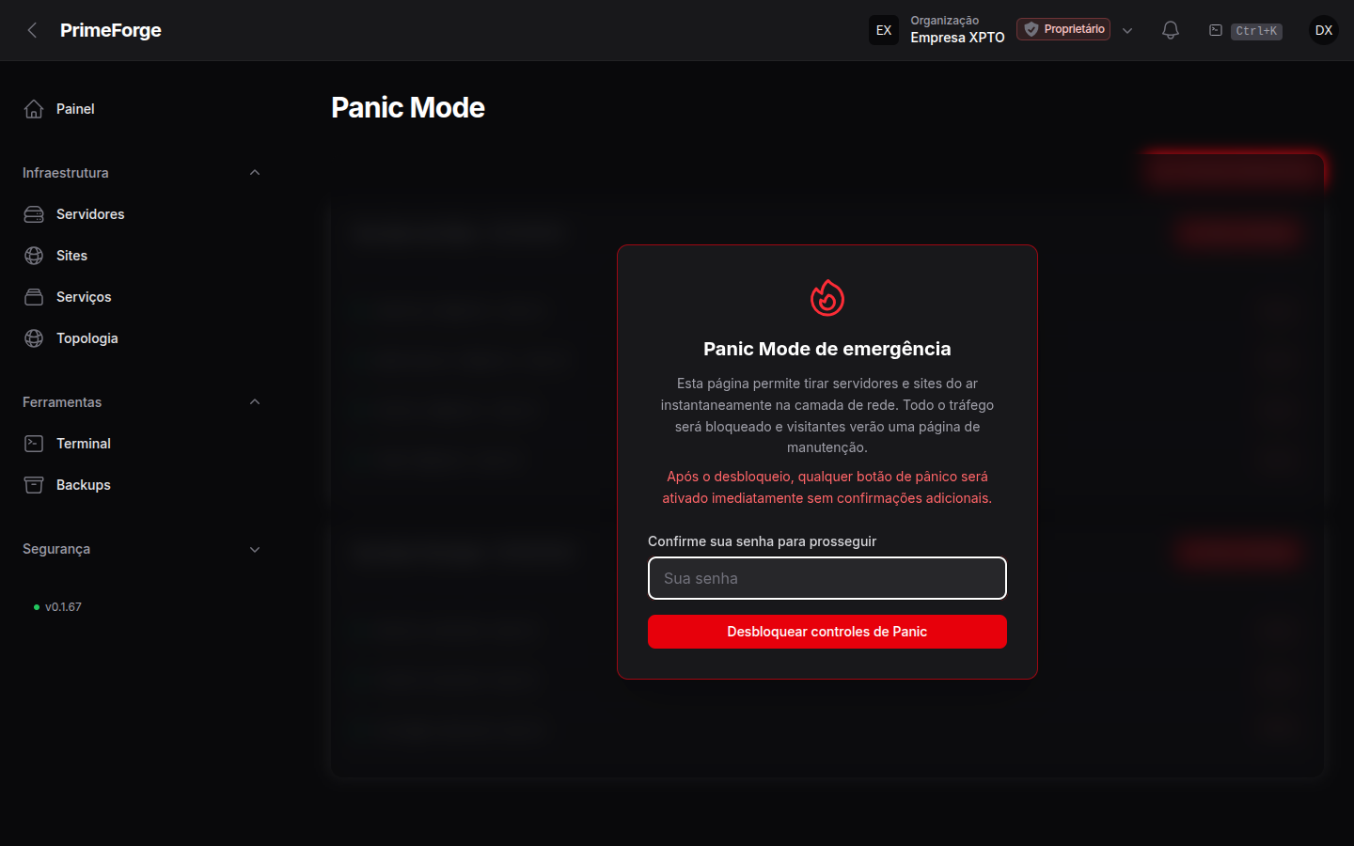Open notifications bell

(x=1171, y=30)
